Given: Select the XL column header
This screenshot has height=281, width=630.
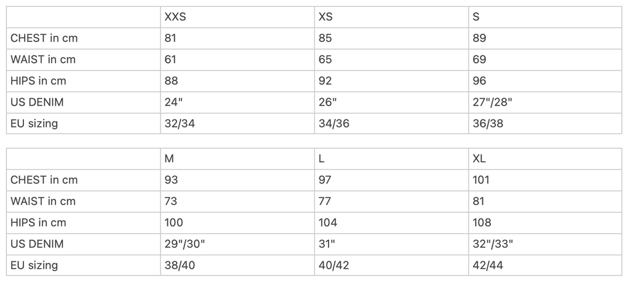Looking at the screenshot, I should 545,159.
